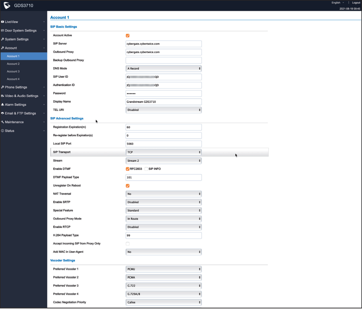The image size is (362, 309).
Task: Select SIP INFO for DTMF
Action: pyautogui.click(x=147, y=169)
